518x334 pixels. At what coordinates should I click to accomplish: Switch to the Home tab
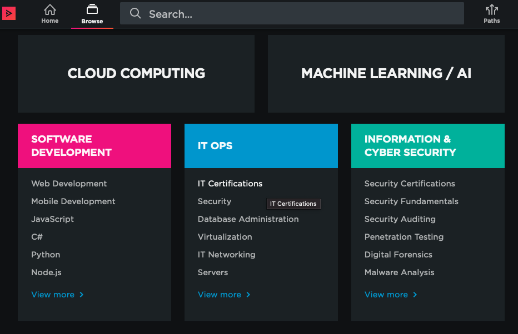[x=50, y=14]
